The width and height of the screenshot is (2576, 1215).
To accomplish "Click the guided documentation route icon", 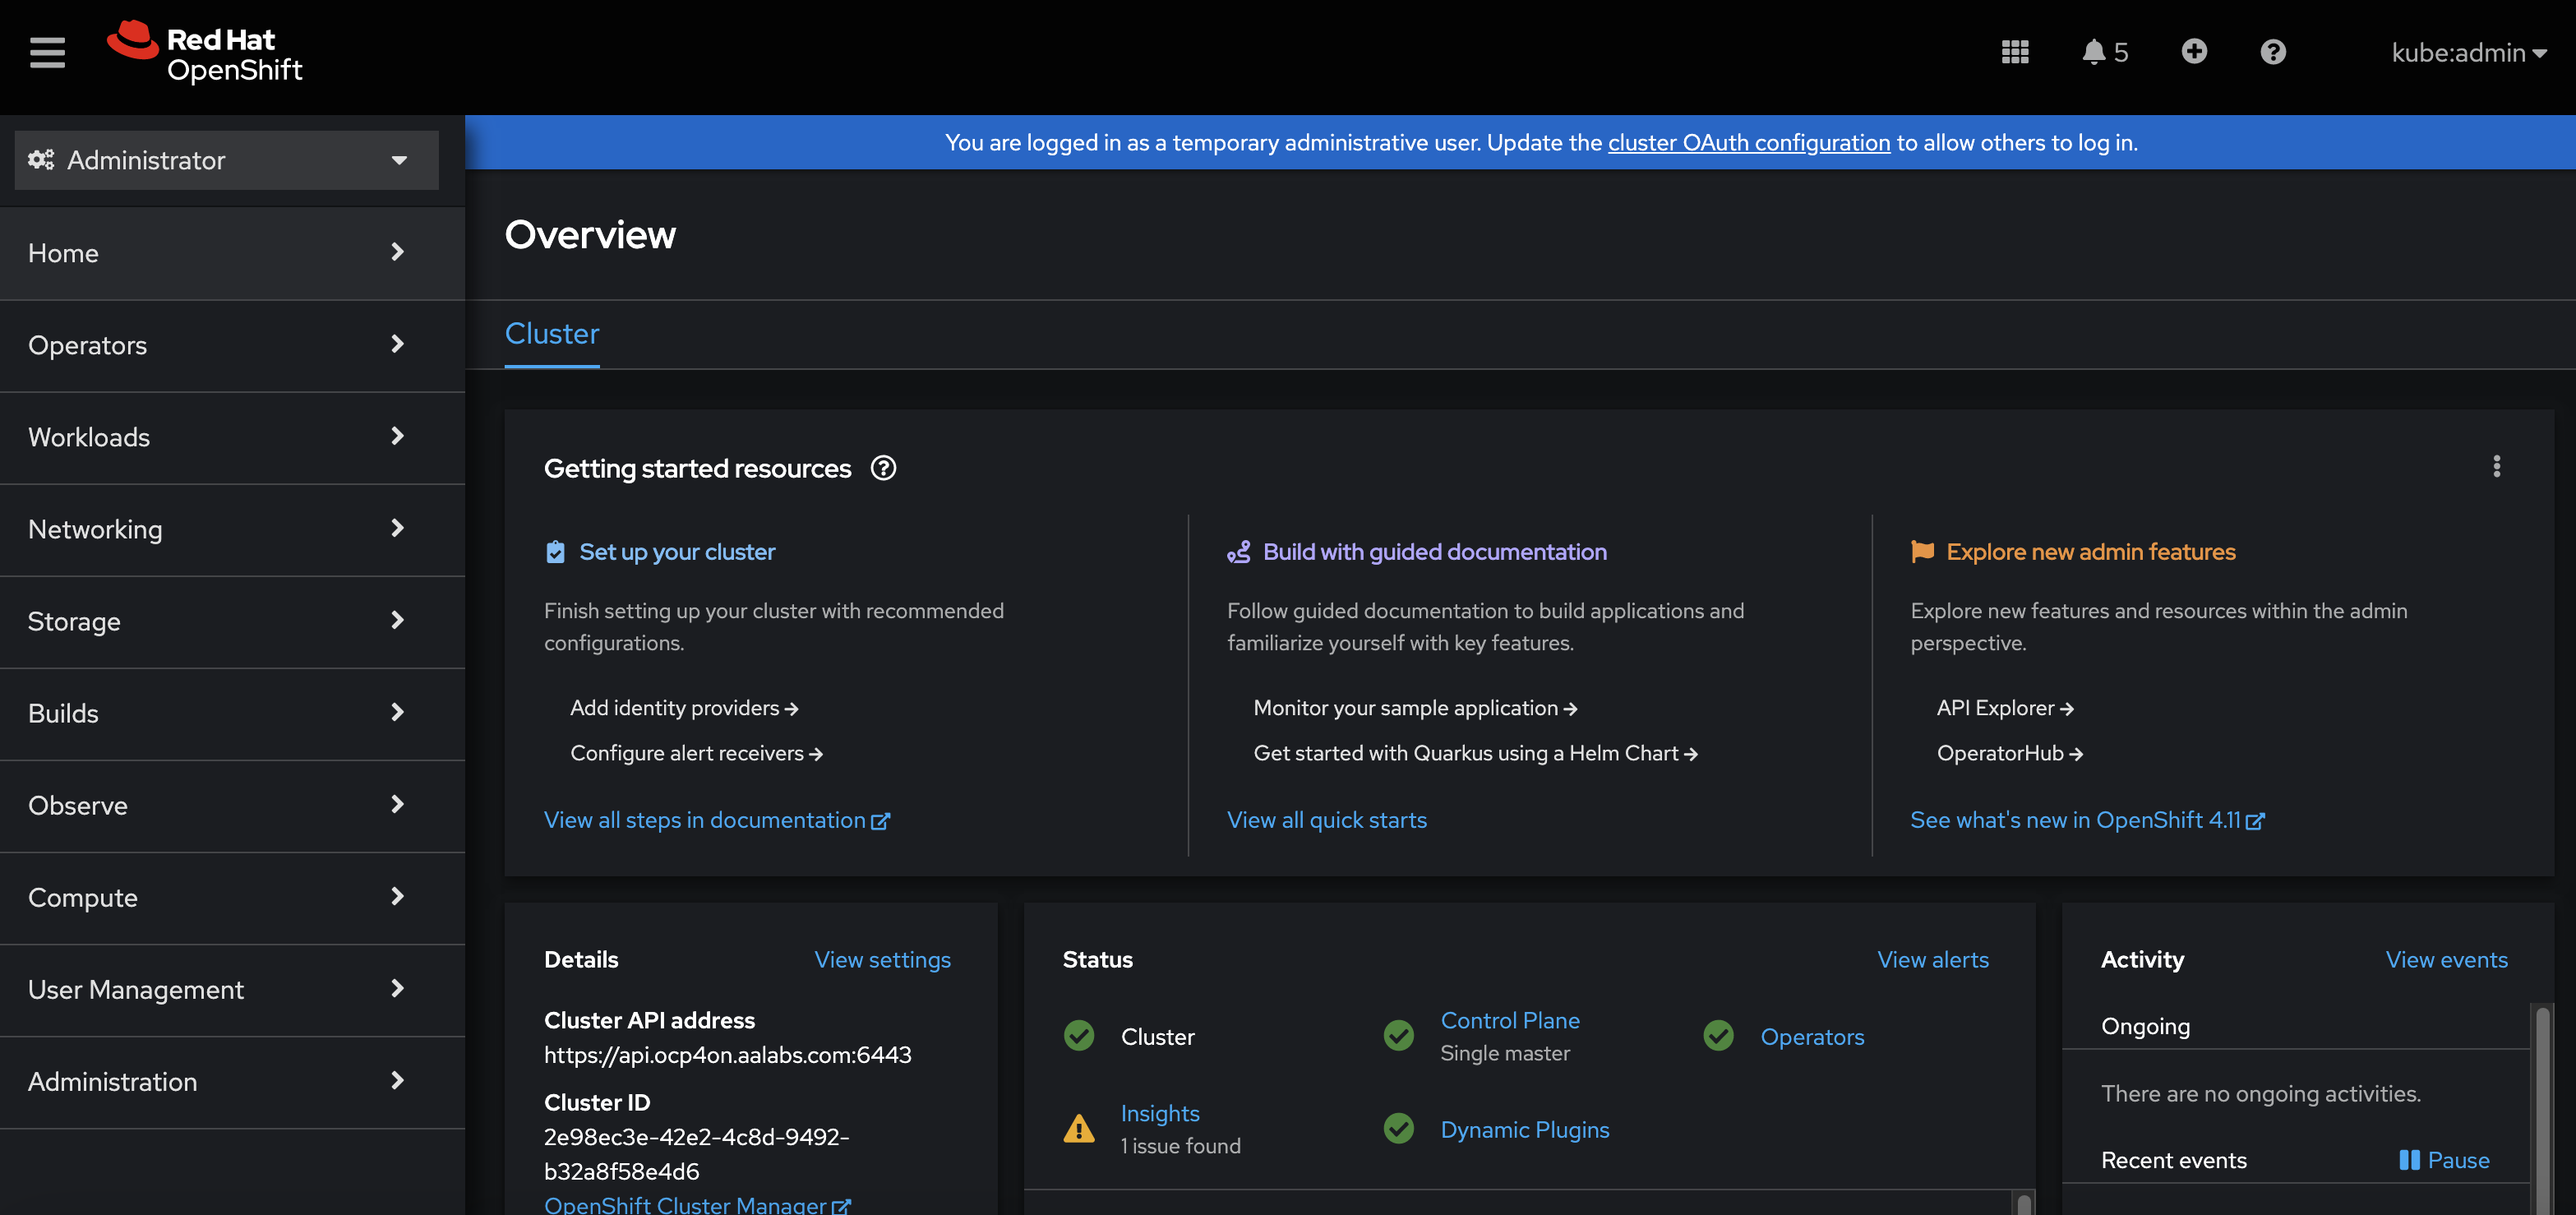I will (1239, 552).
